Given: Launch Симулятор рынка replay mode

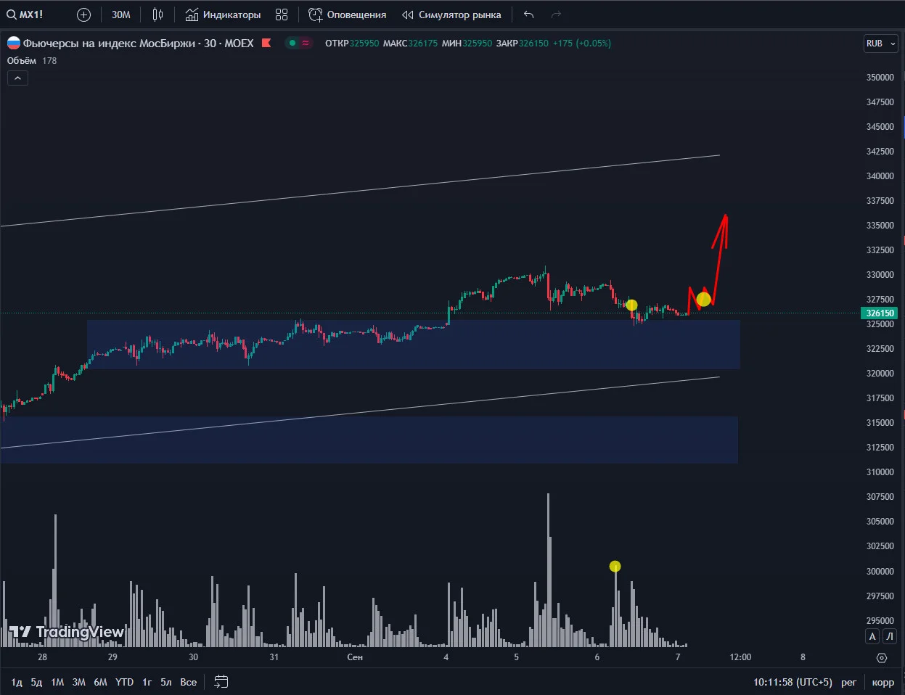Looking at the screenshot, I should coord(451,15).
